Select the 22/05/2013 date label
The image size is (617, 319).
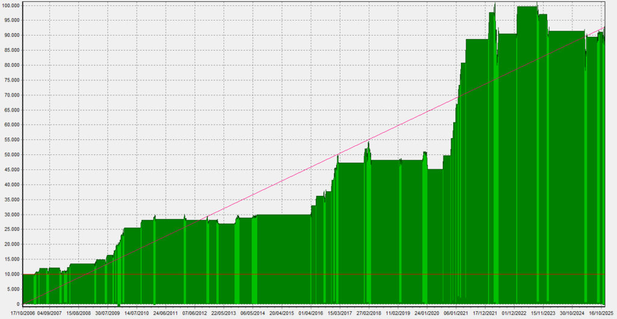(x=224, y=314)
